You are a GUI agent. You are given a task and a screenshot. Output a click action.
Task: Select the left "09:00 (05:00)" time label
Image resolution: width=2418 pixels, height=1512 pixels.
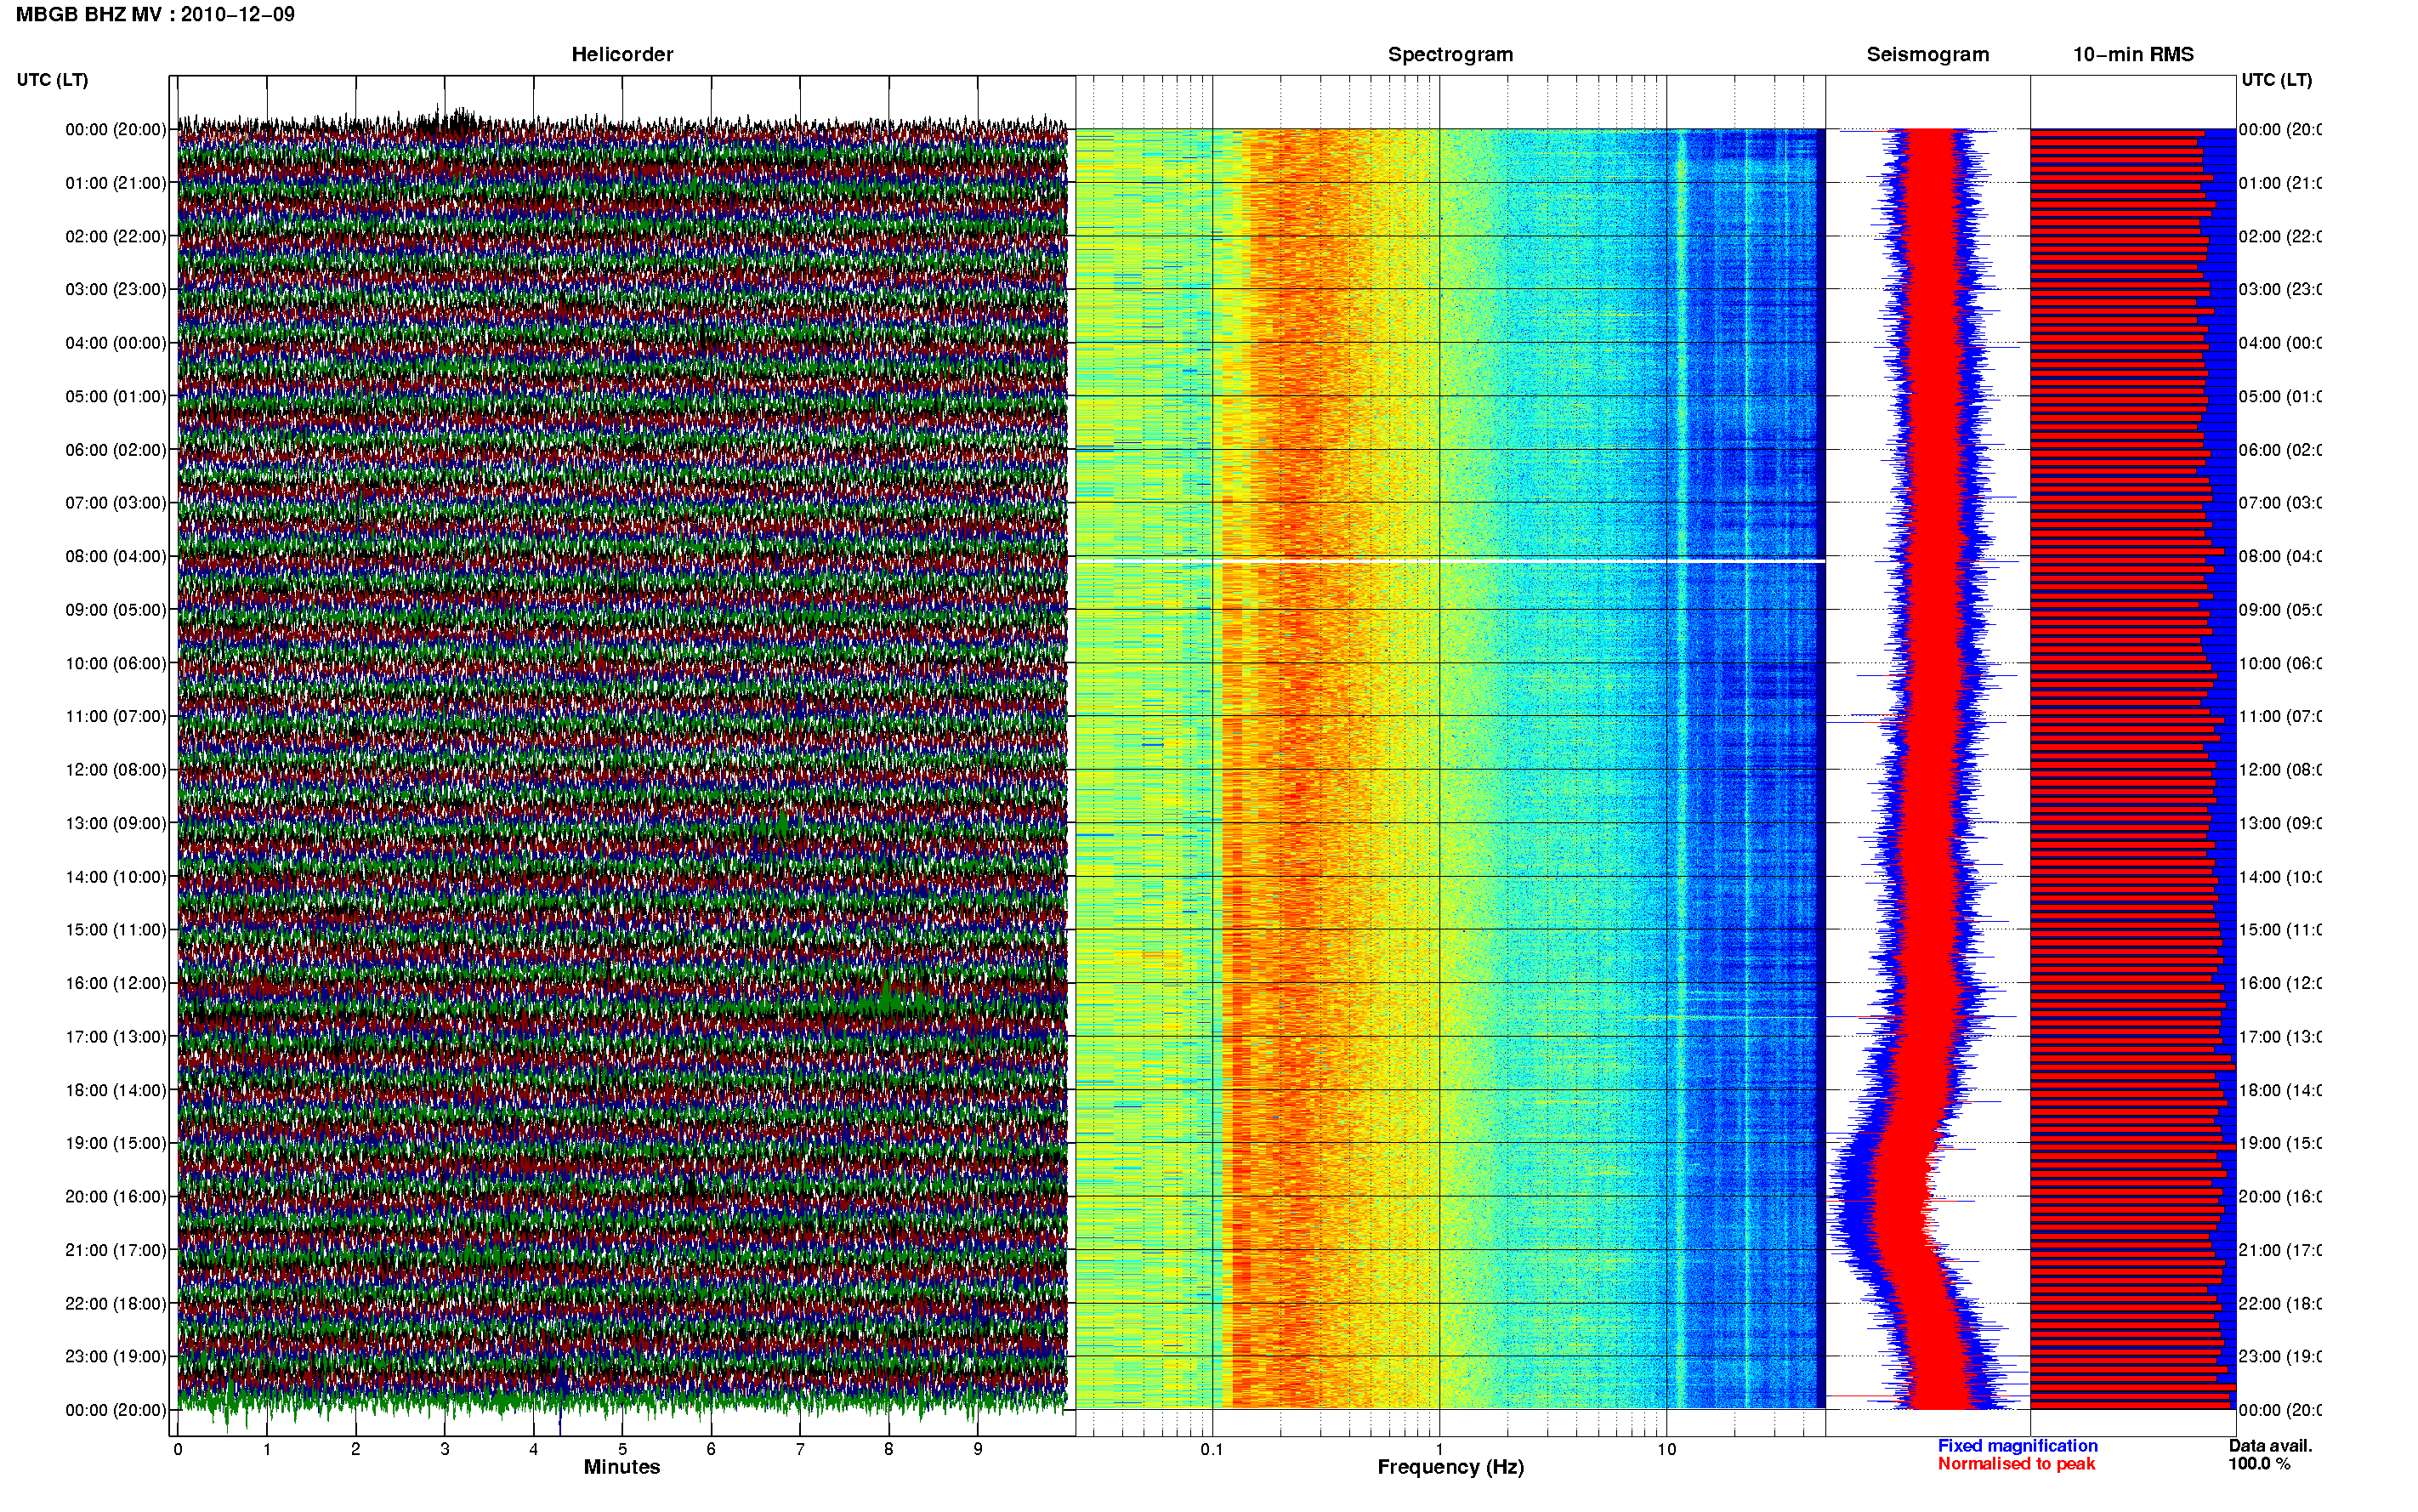pos(116,609)
